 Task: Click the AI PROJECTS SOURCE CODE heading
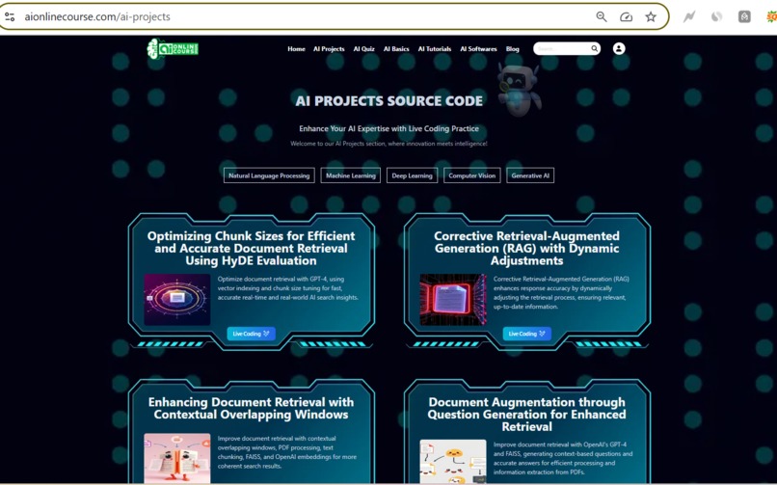389,101
